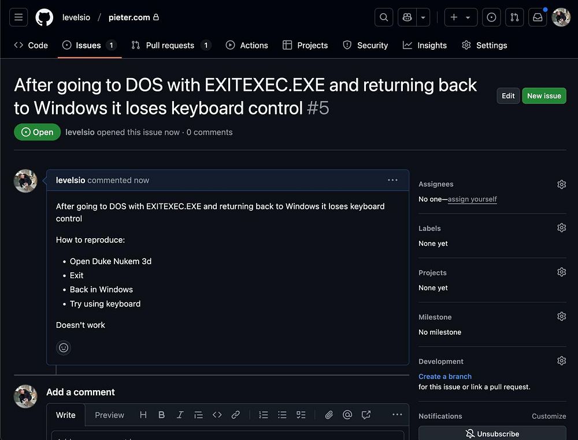This screenshot has height=440, width=578.
Task: Switch to the Pull requests tab
Action: [172, 45]
